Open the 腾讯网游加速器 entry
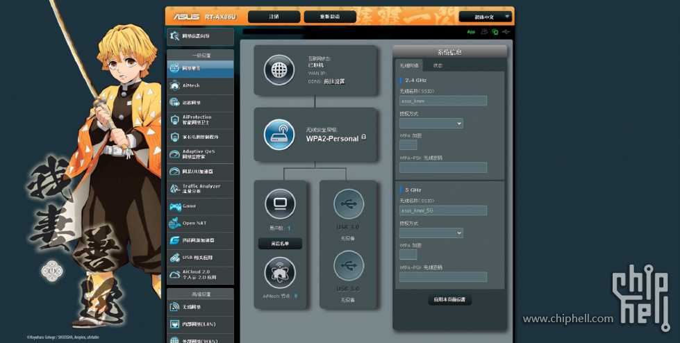The height and width of the screenshot is (343, 680). click(x=200, y=240)
